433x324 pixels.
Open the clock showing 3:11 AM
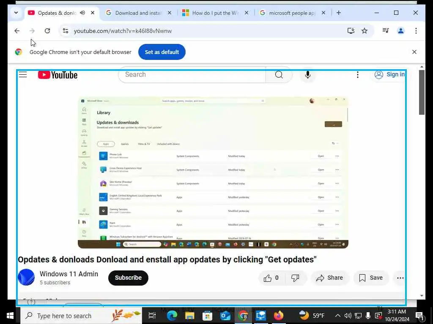coord(397,316)
